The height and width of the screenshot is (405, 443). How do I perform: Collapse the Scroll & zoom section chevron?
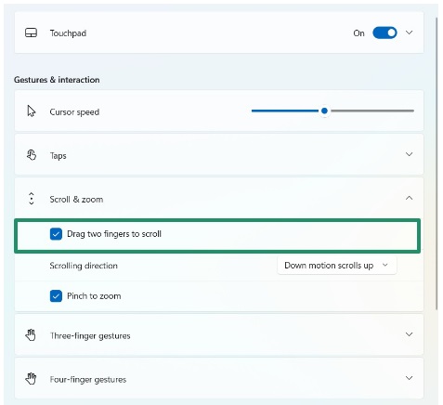click(410, 198)
